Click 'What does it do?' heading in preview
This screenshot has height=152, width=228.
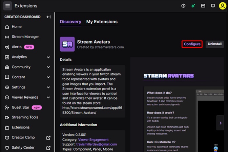[x=159, y=93]
